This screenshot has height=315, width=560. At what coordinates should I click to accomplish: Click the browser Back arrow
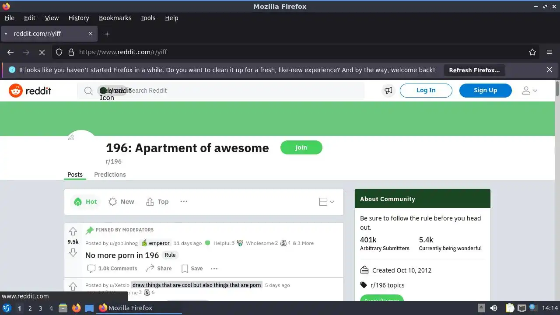(10, 52)
